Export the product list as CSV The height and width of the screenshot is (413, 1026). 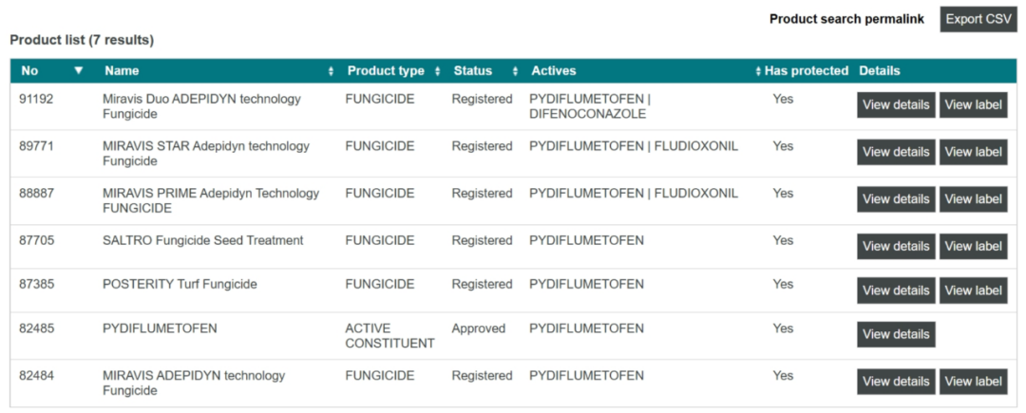click(978, 19)
